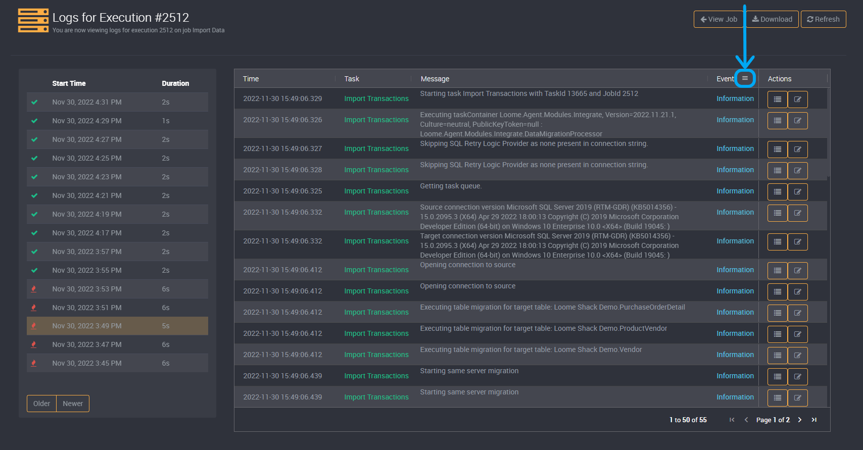
Task: Select execution Nov 30, 2022 4:17 PM
Action: click(x=117, y=233)
